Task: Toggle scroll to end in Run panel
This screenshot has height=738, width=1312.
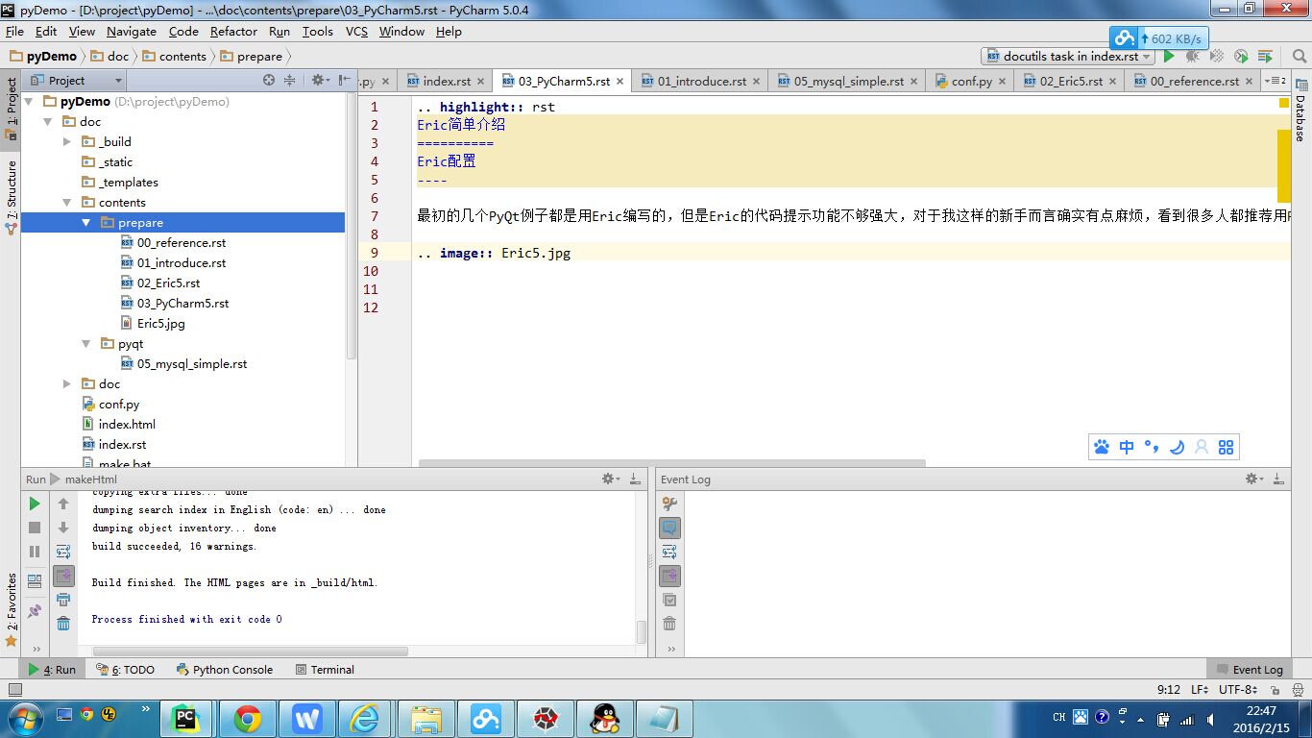Action: coord(63,576)
